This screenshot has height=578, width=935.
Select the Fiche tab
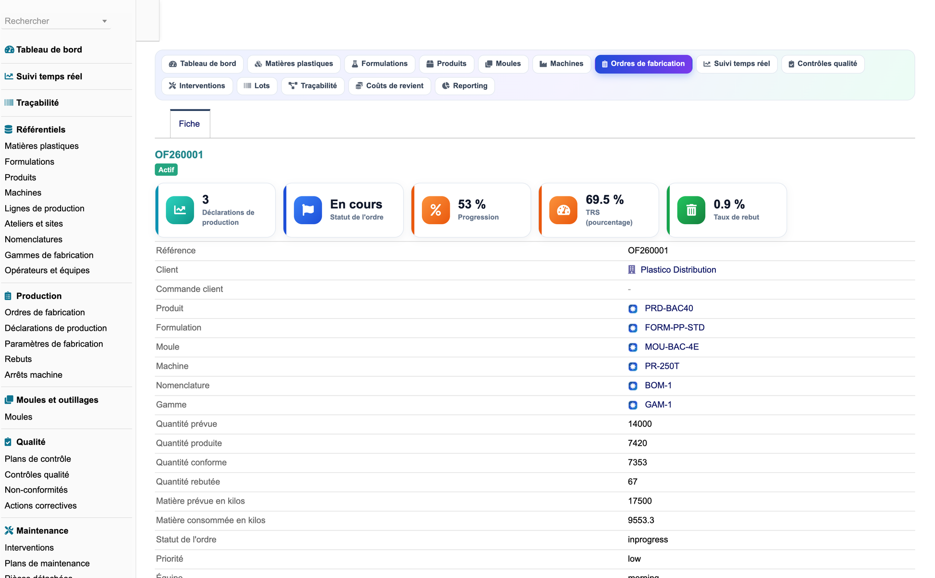(x=189, y=124)
